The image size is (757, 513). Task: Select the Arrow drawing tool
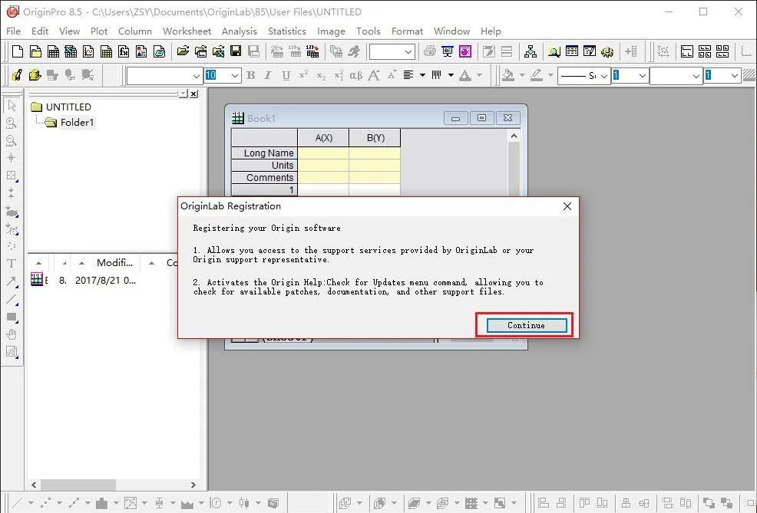click(x=12, y=281)
